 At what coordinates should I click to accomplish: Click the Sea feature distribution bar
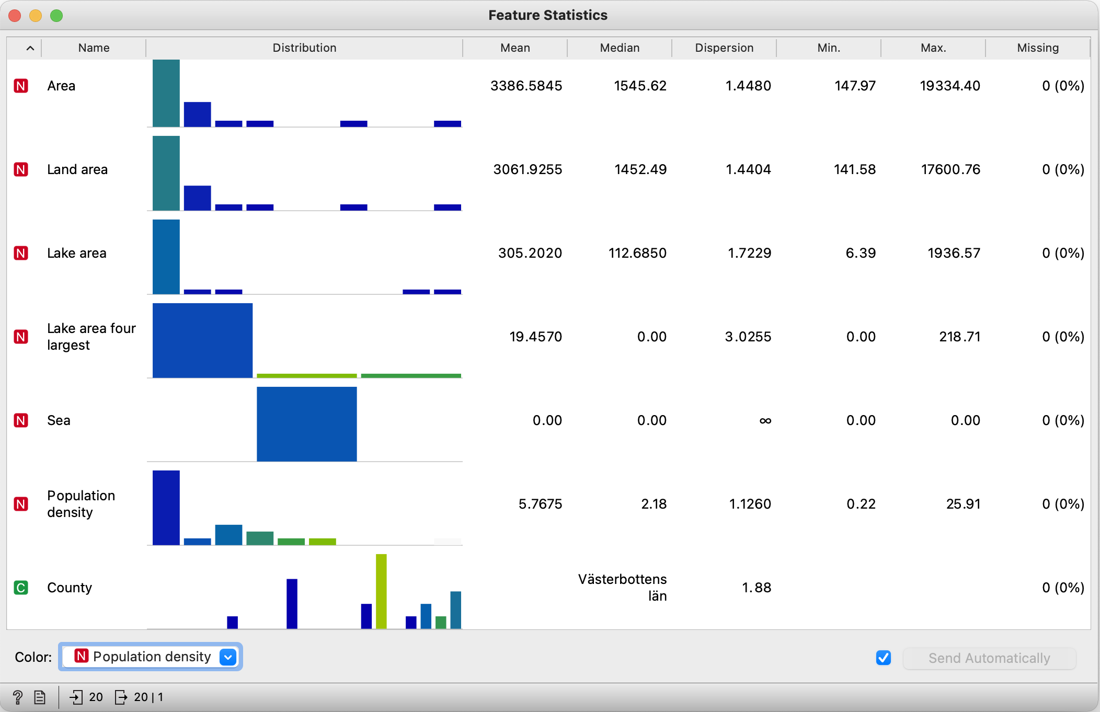point(306,423)
